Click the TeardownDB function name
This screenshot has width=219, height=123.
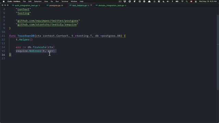point(26,36)
